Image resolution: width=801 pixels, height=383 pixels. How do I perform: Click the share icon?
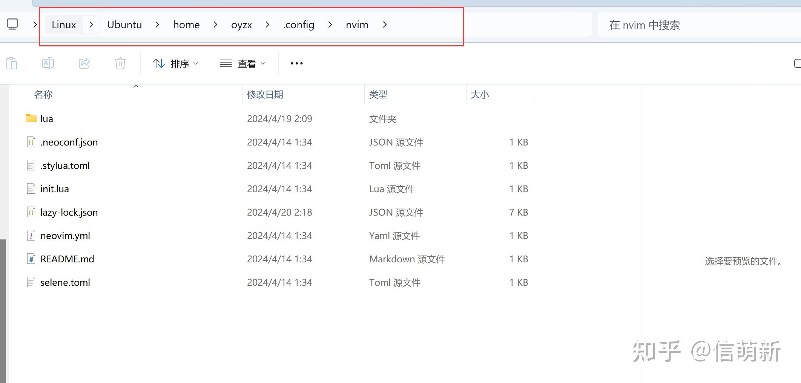(84, 63)
